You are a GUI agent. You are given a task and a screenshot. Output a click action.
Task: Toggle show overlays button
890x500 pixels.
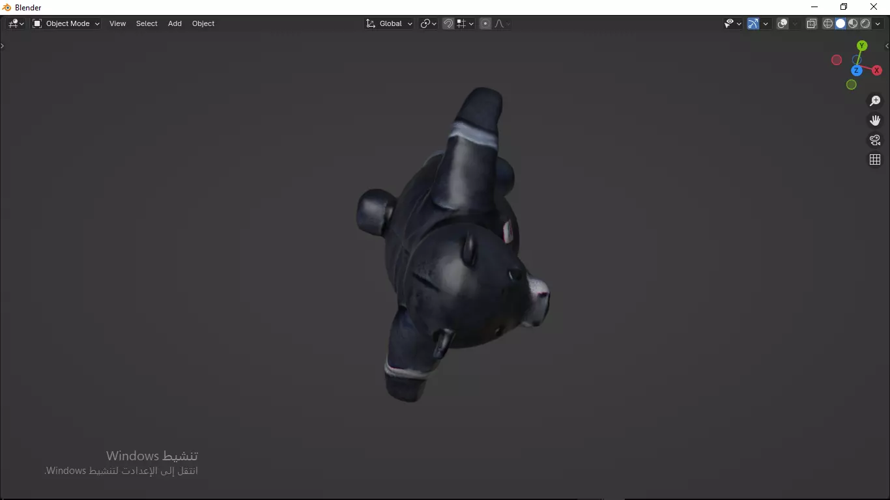pyautogui.click(x=782, y=23)
